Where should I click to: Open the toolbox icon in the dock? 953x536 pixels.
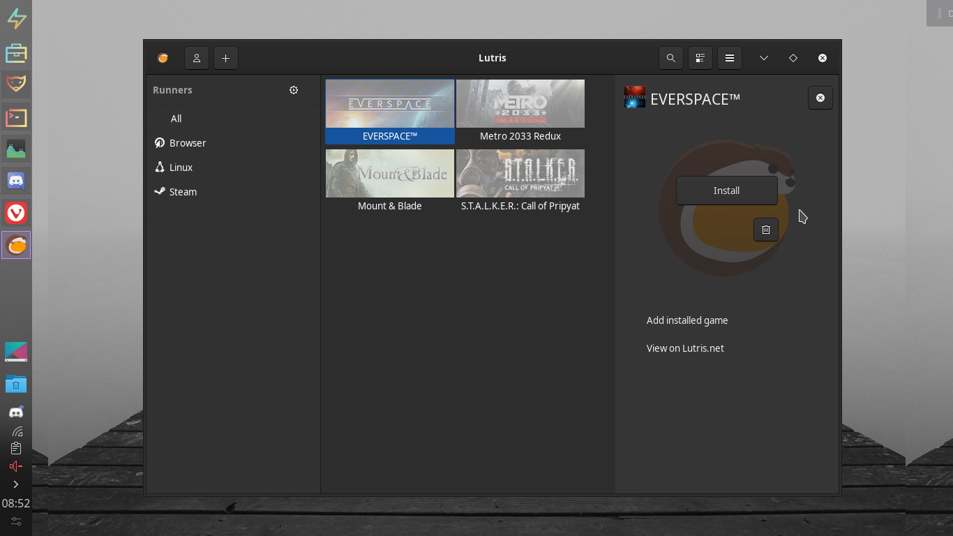[x=16, y=52]
